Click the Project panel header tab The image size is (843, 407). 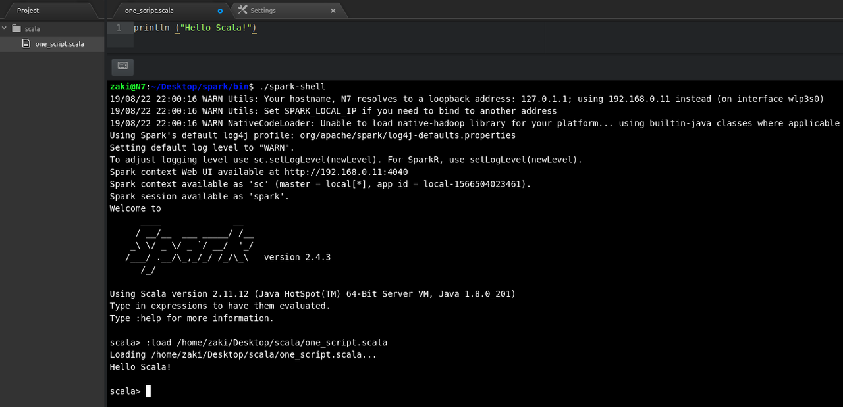coord(28,10)
